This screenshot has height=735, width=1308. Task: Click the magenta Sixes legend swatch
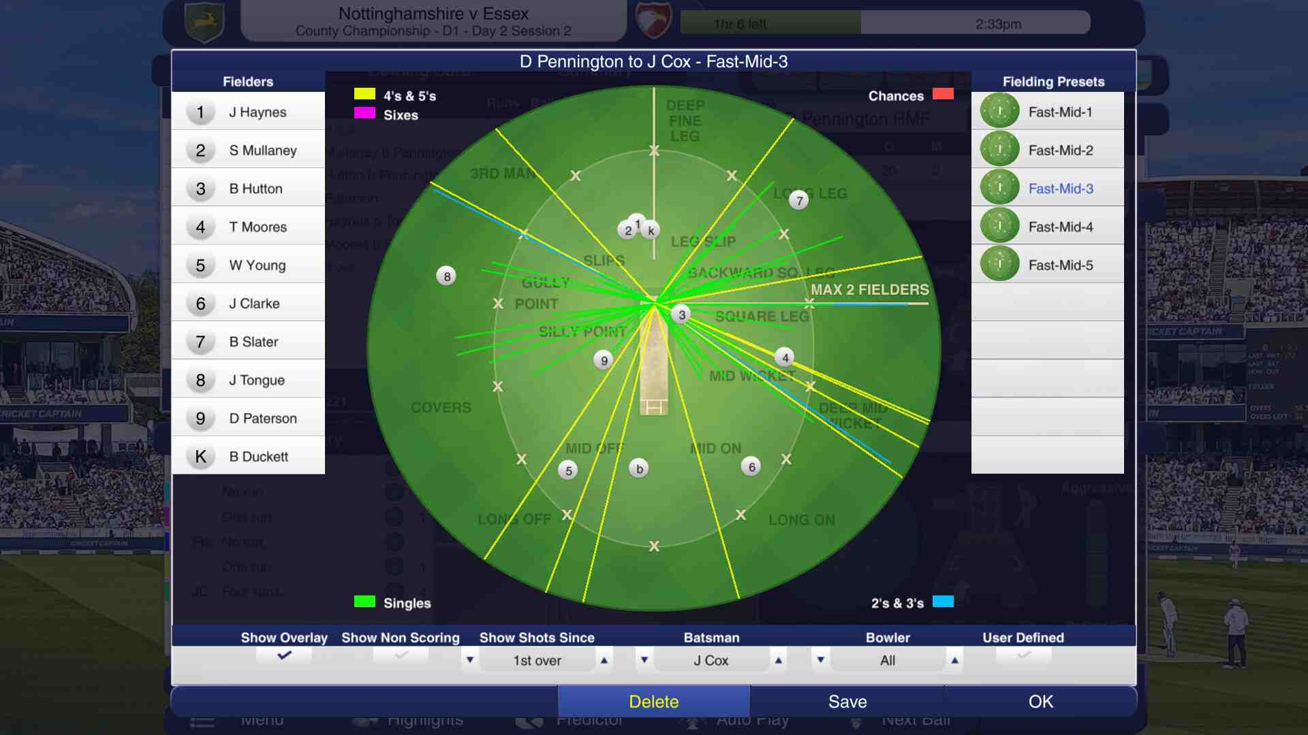[x=364, y=113]
